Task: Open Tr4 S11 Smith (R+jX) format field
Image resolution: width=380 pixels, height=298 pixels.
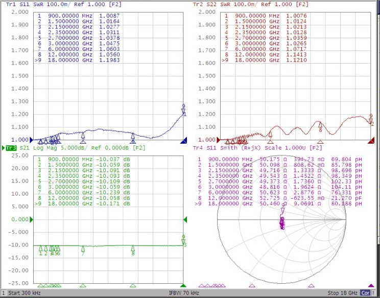Action: click(241, 148)
